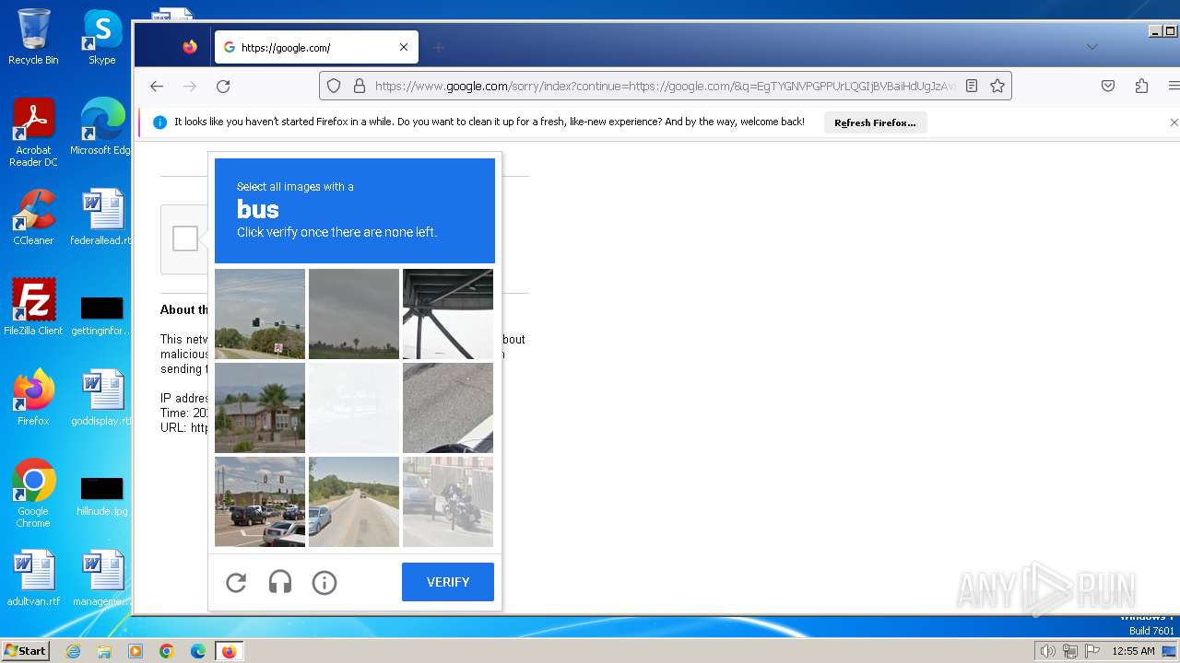Expand the list all tabs dropdown

tap(1091, 47)
